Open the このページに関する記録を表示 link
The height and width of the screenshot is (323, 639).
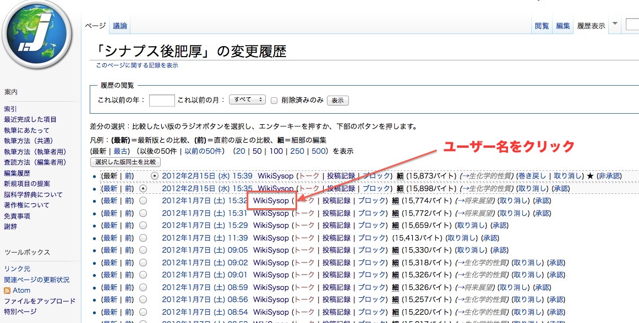click(136, 65)
